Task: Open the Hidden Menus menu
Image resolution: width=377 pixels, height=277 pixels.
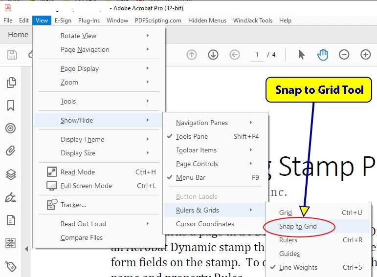Action: [x=207, y=21]
